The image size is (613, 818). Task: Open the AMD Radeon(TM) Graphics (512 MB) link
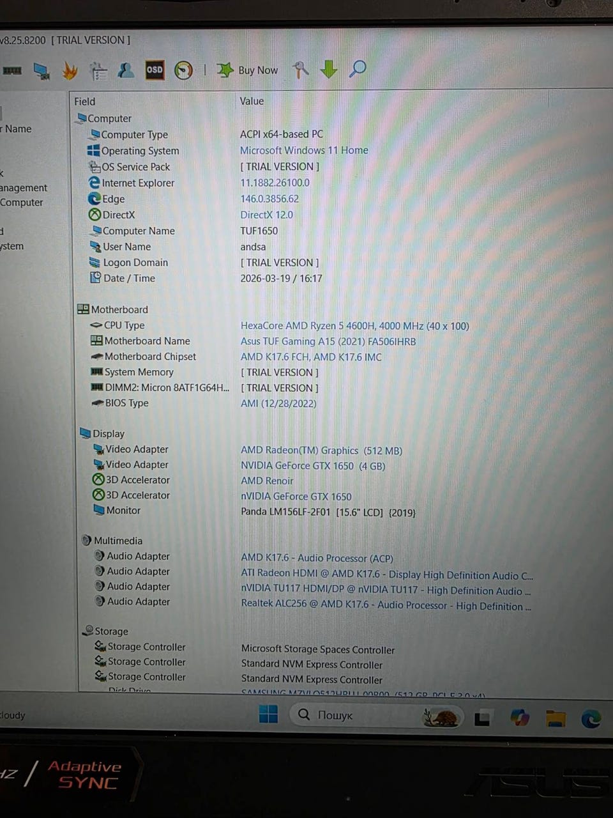[x=321, y=451]
